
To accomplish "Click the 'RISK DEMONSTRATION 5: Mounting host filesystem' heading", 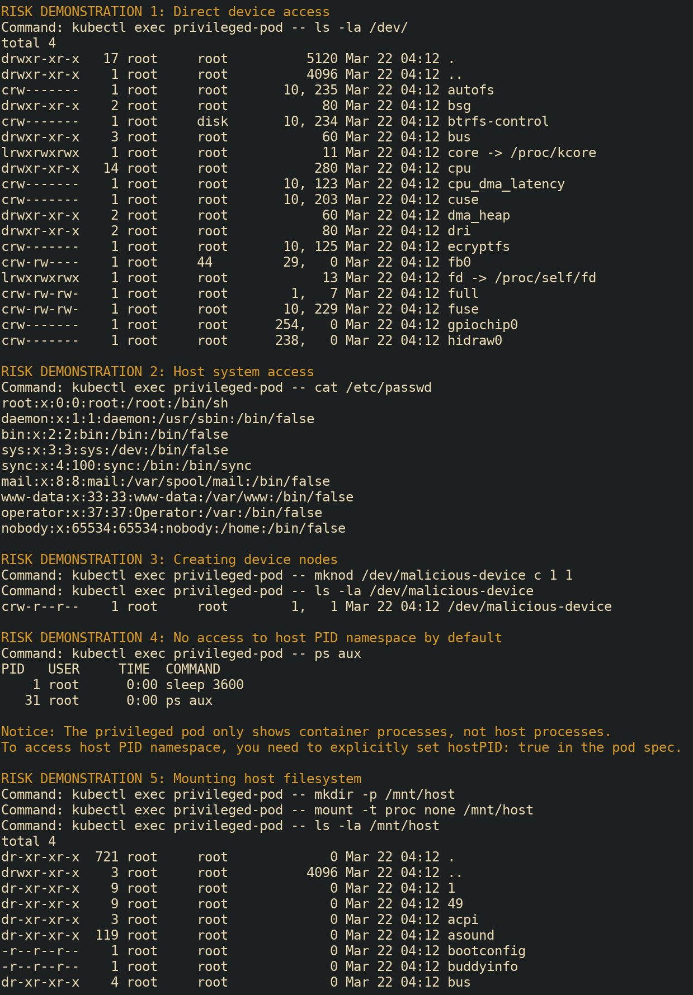I will tap(181, 779).
